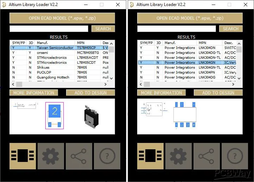254x182 pixels.
Task: Click OPEN ECAD MODEL button in left window
Action: tap(62, 18)
